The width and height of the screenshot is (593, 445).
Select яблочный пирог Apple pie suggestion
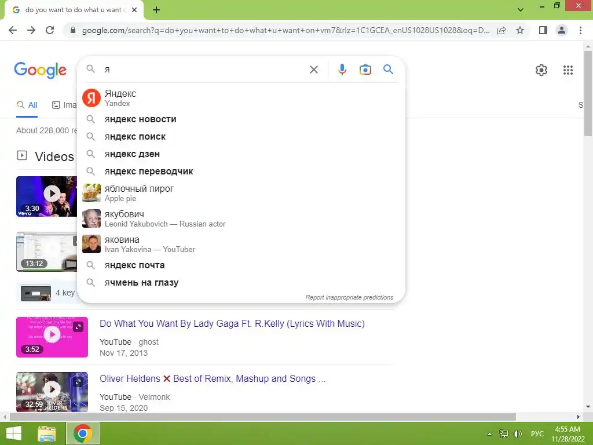coord(241,193)
